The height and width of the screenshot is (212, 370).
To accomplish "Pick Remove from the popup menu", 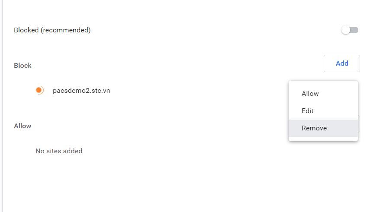I will click(x=314, y=128).
